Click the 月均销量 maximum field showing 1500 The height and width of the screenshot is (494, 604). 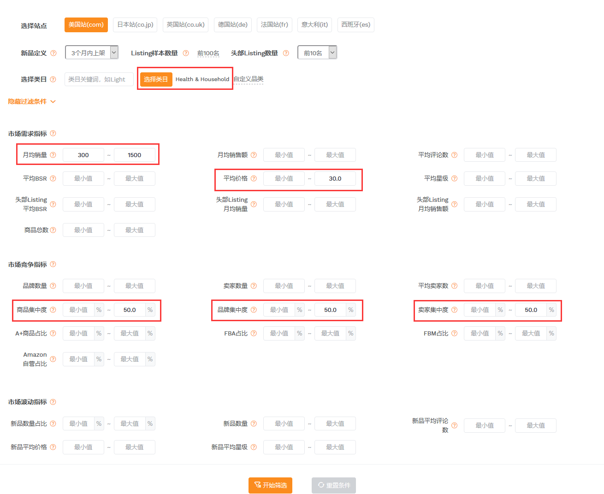(135, 155)
